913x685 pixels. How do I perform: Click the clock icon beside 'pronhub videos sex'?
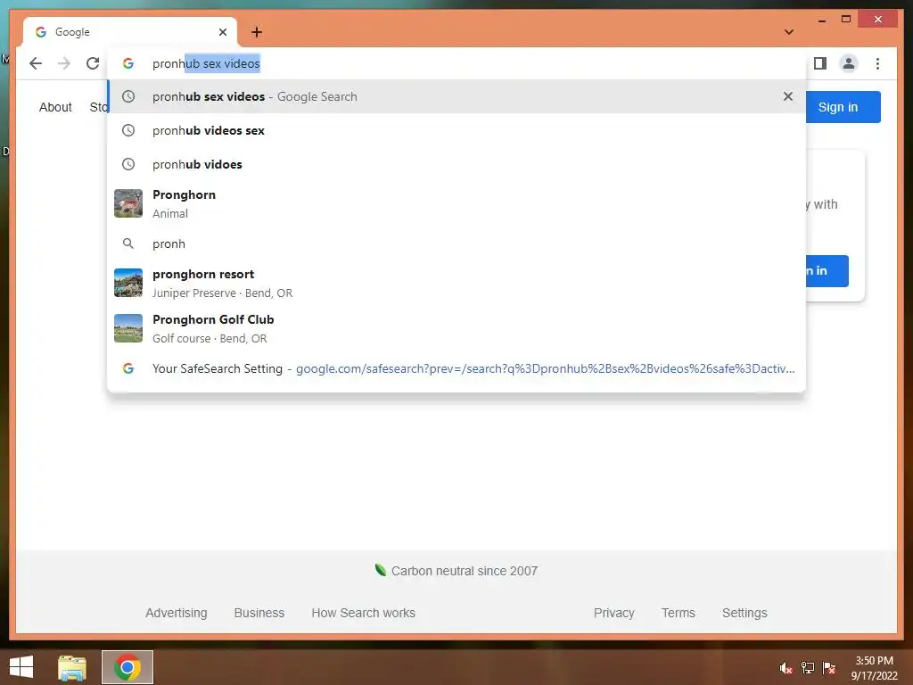coord(128,130)
